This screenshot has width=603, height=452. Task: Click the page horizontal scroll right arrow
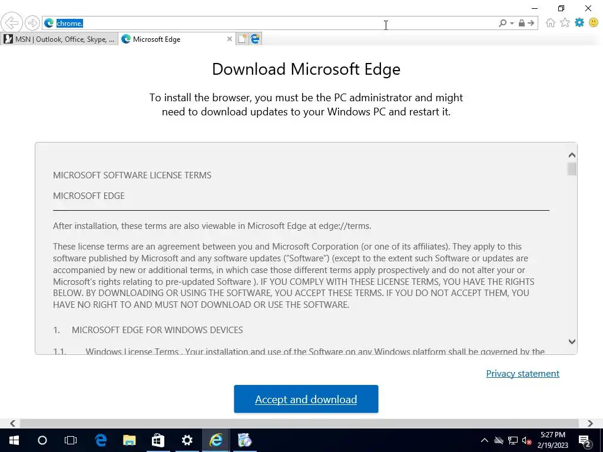(x=590, y=423)
